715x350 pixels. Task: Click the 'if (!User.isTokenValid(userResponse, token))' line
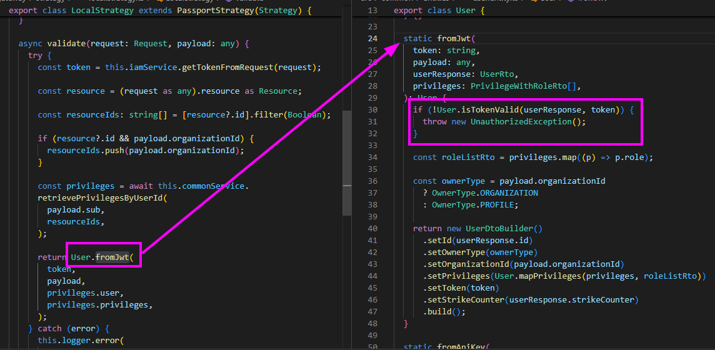[524, 109]
